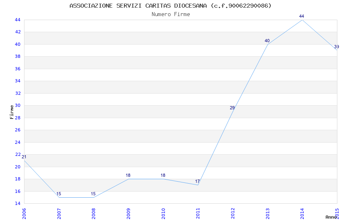Click data label 18 above 2009
This screenshot has width=341, height=221.
128,175
